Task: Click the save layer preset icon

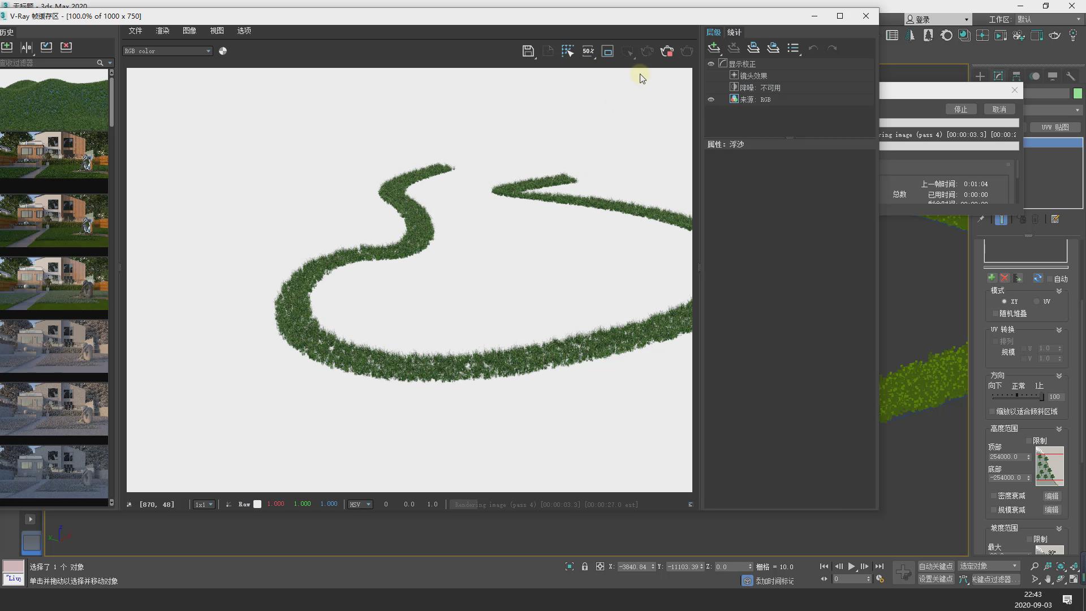Action: pos(753,48)
